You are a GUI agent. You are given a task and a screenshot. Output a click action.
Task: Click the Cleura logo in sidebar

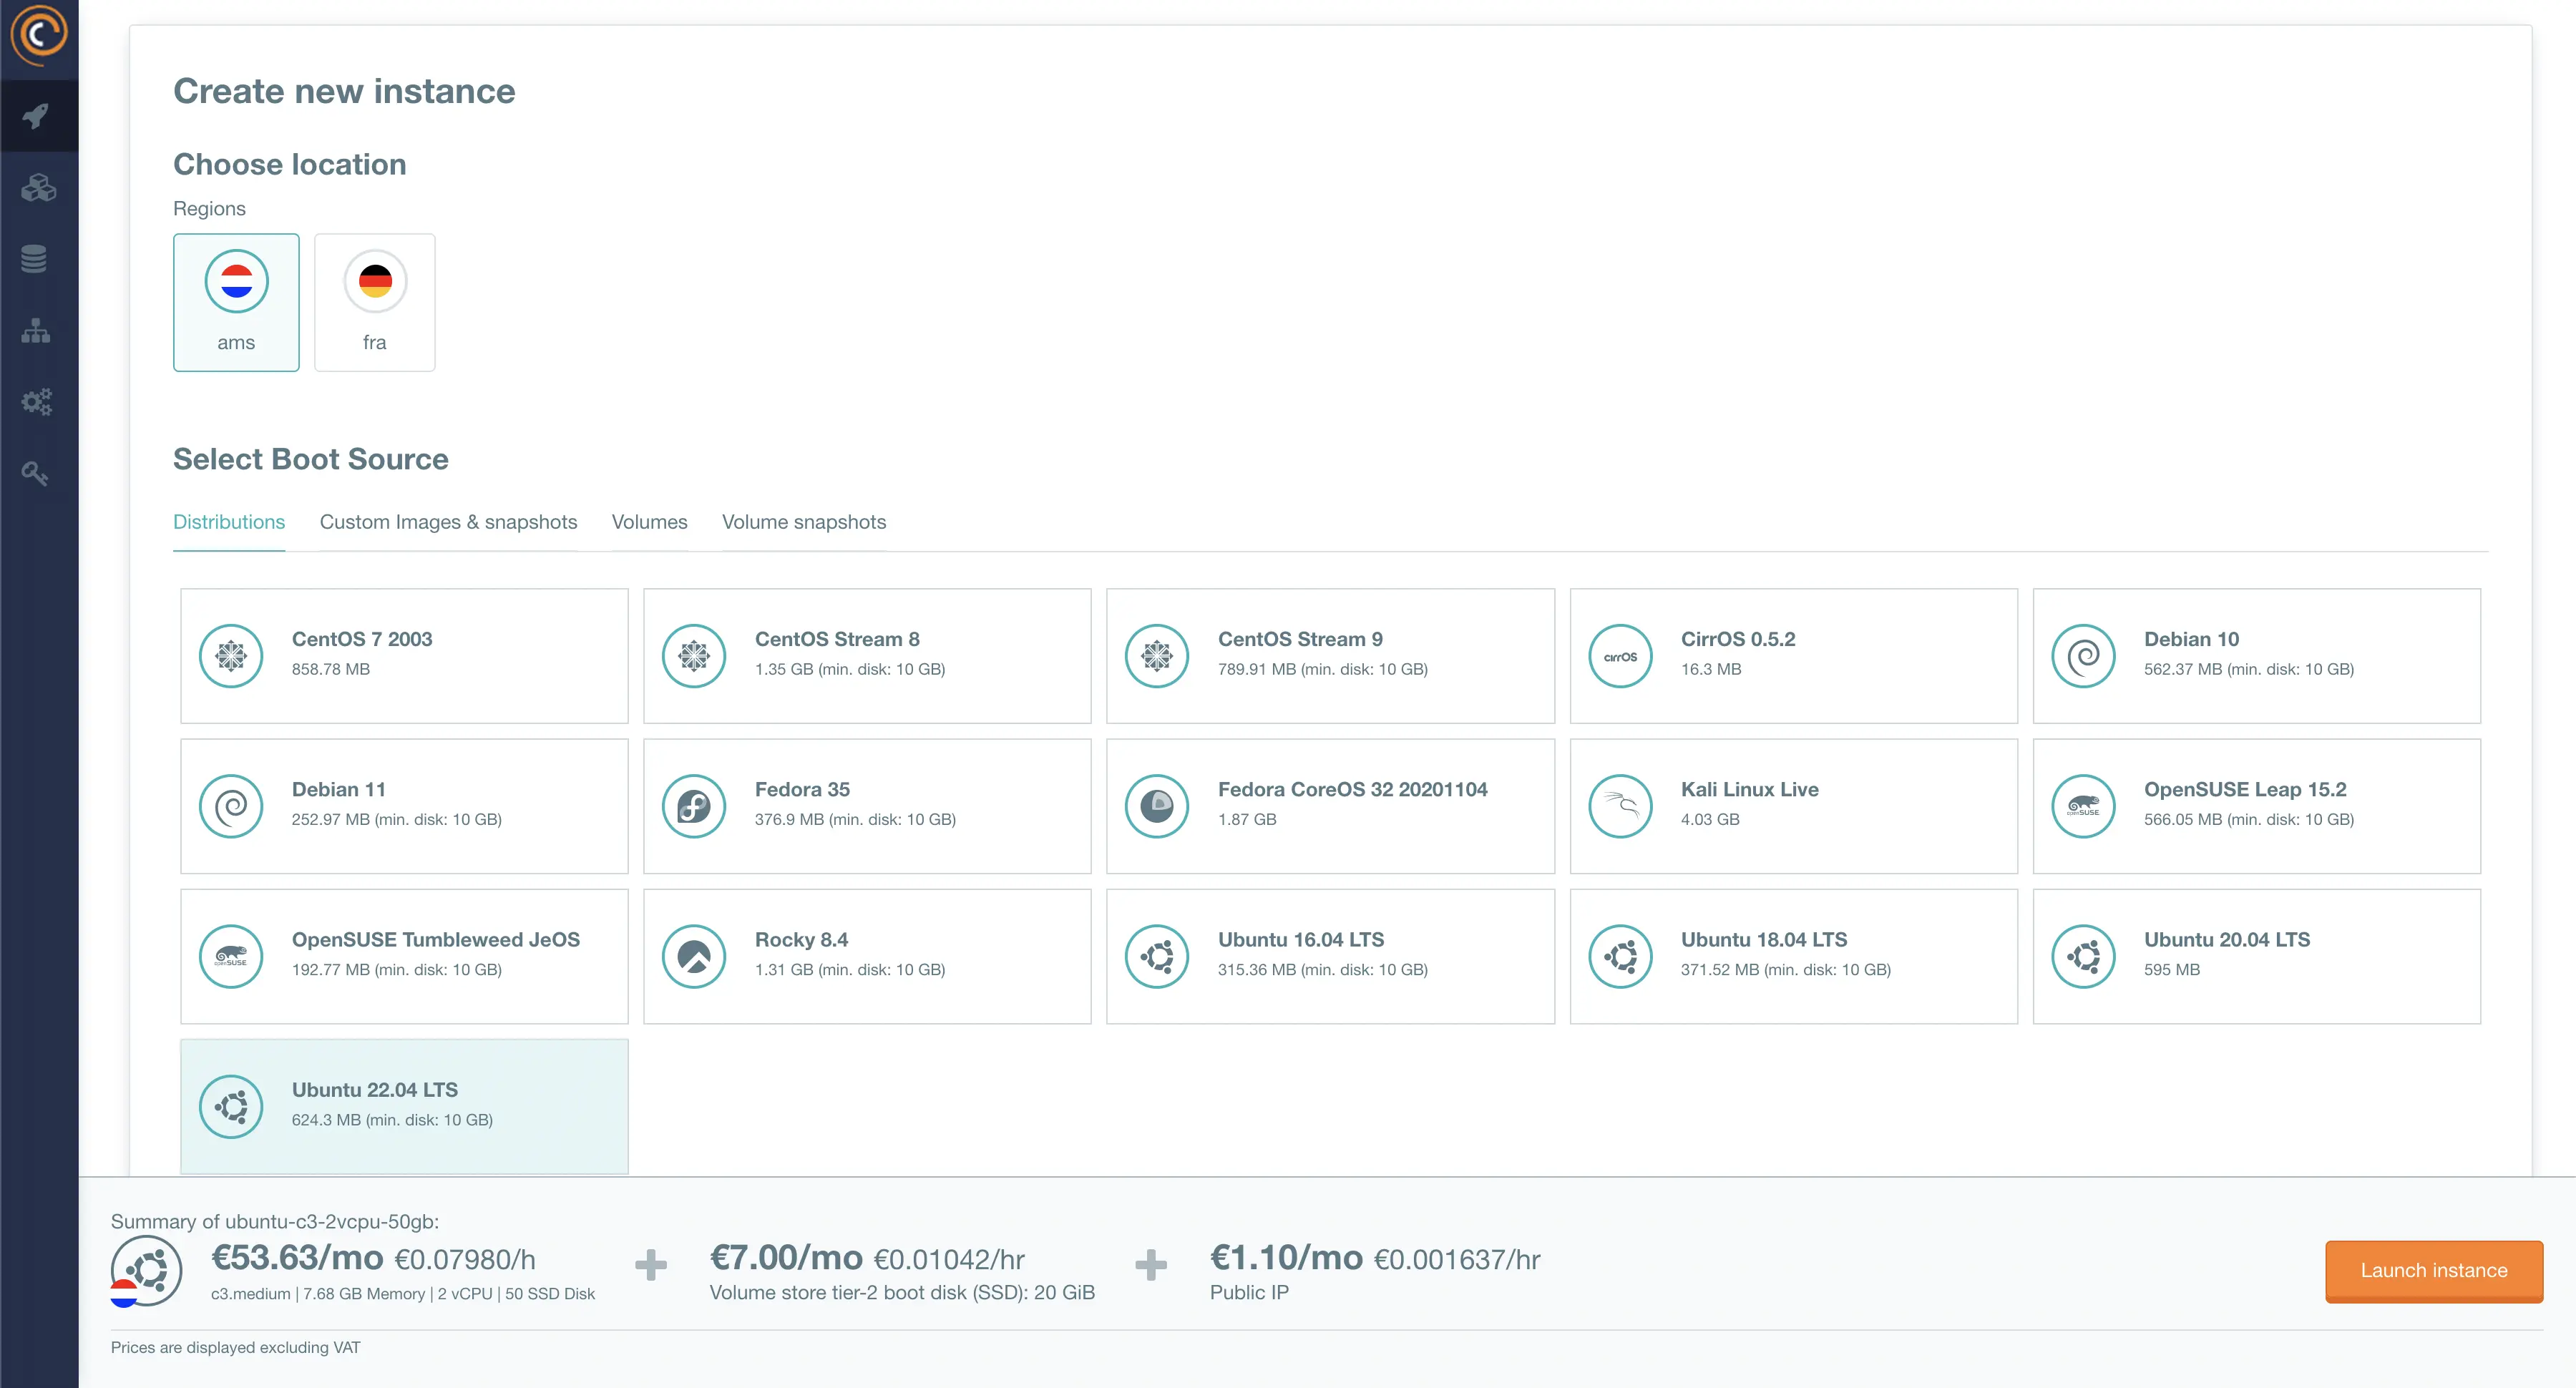point(38,35)
